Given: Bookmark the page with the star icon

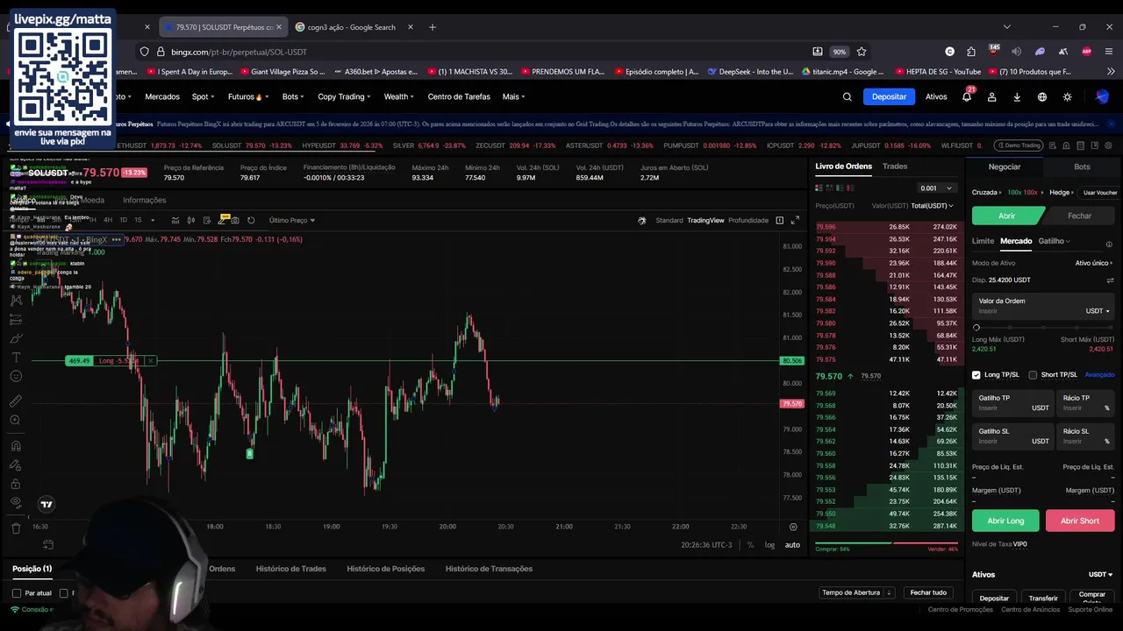Looking at the screenshot, I should (x=862, y=52).
